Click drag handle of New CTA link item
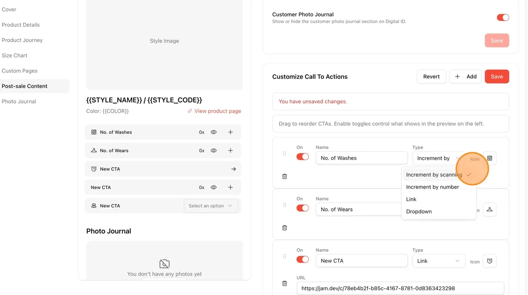The image size is (528, 295). [x=285, y=257]
